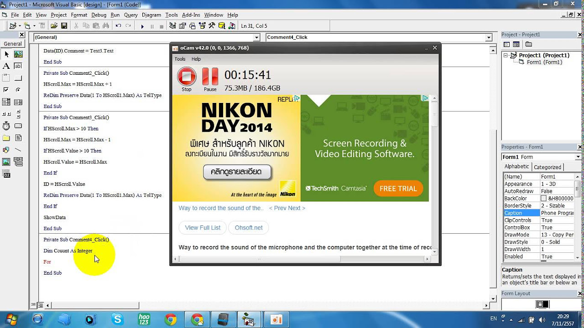584x328 pixels.
Task: Collapse the Project1 tree node
Action: [506, 55]
